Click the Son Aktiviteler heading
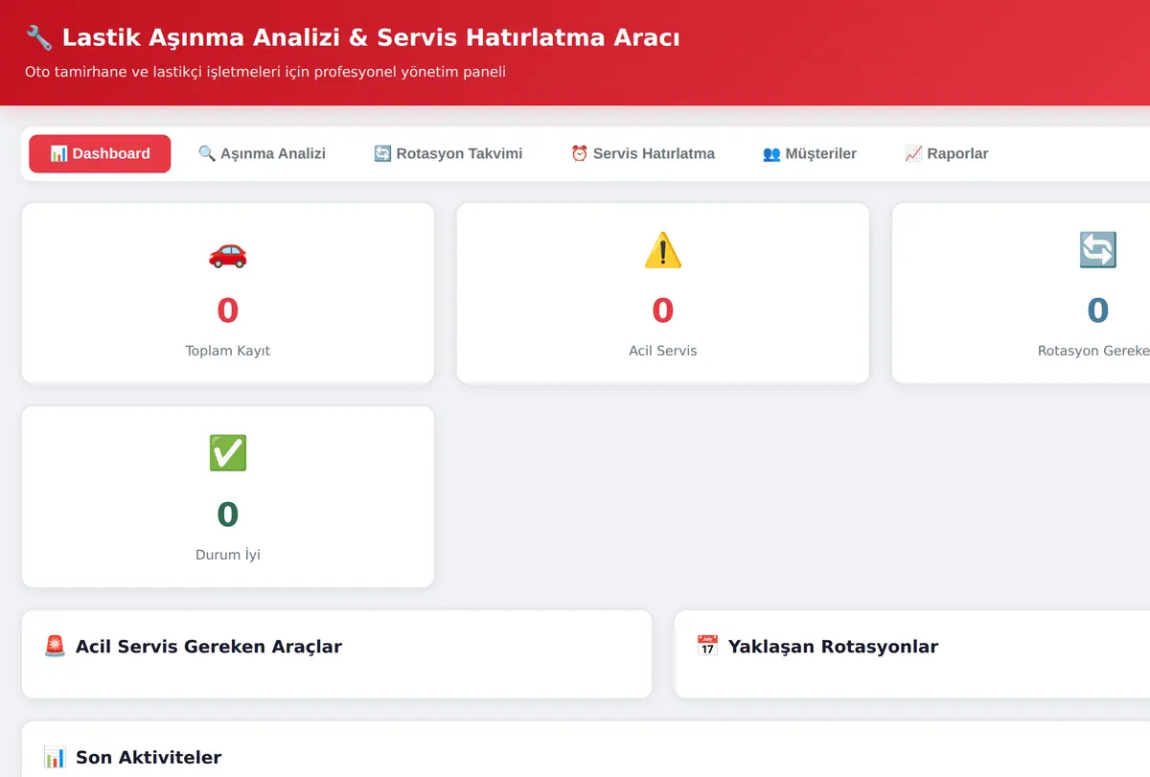Viewport: 1150px width, 777px height. 149,758
